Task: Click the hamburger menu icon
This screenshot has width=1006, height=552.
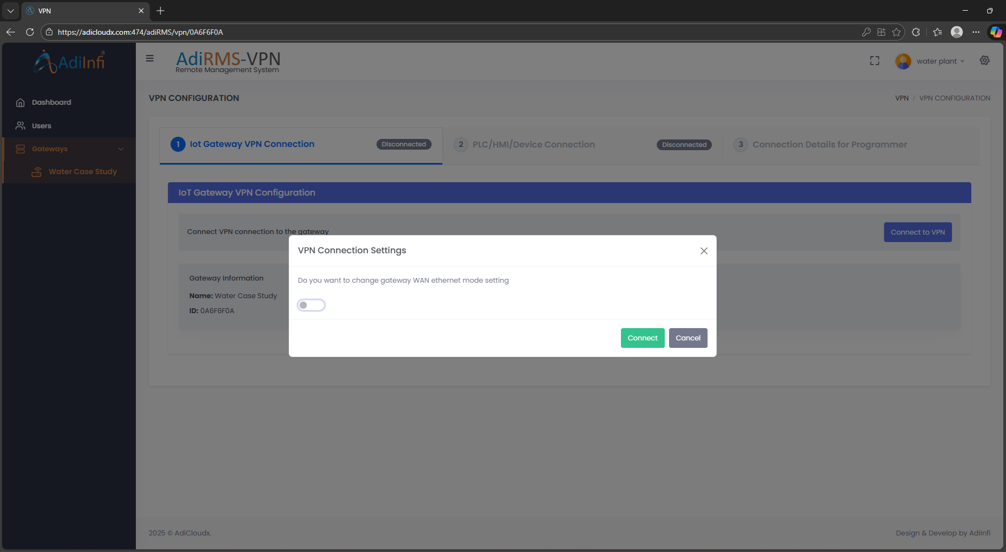Action: (150, 58)
